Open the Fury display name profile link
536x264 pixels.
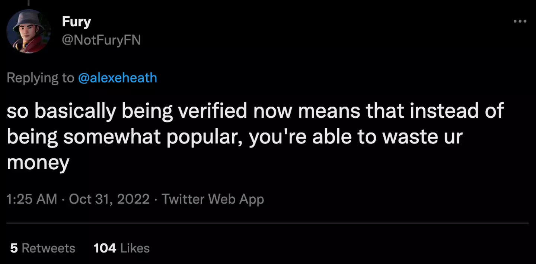[x=76, y=22]
